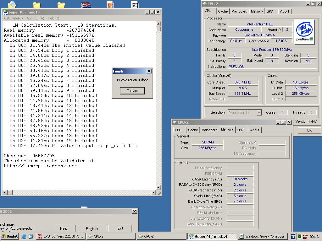Expand the Processor #1 selection dropdown
Image resolution: width=322 pixels, height=241 pixels.
259,113
